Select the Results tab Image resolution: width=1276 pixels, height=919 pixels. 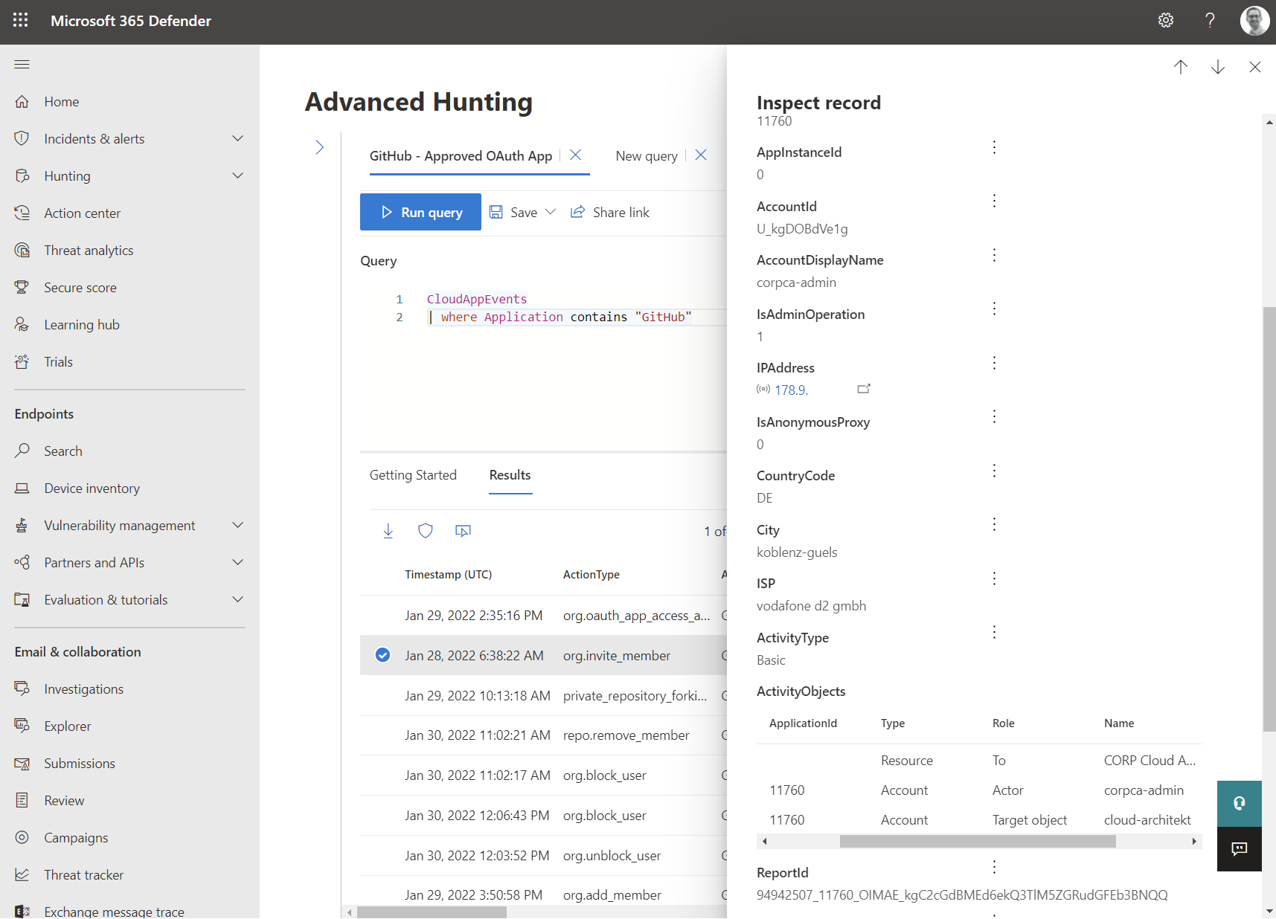tap(510, 475)
